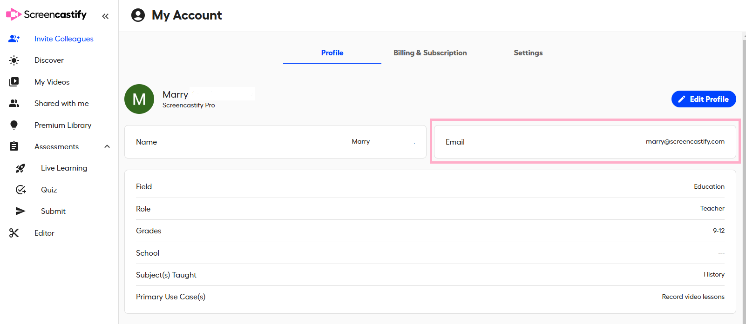Go to My Videos
The width and height of the screenshot is (746, 324).
pyautogui.click(x=52, y=82)
